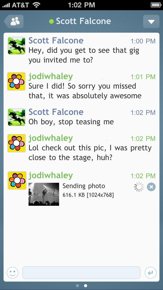Tap Scott Falcone name in first message
Image resolution: width=163 pixels, height=290 pixels.
56,41
